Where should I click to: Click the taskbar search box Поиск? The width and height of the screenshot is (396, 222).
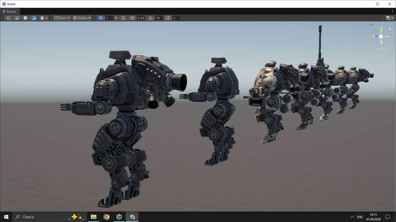49,217
